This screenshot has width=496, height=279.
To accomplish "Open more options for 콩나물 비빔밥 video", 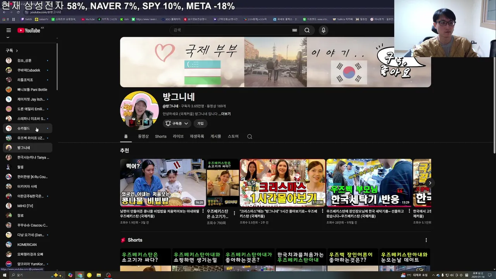I will (203, 212).
